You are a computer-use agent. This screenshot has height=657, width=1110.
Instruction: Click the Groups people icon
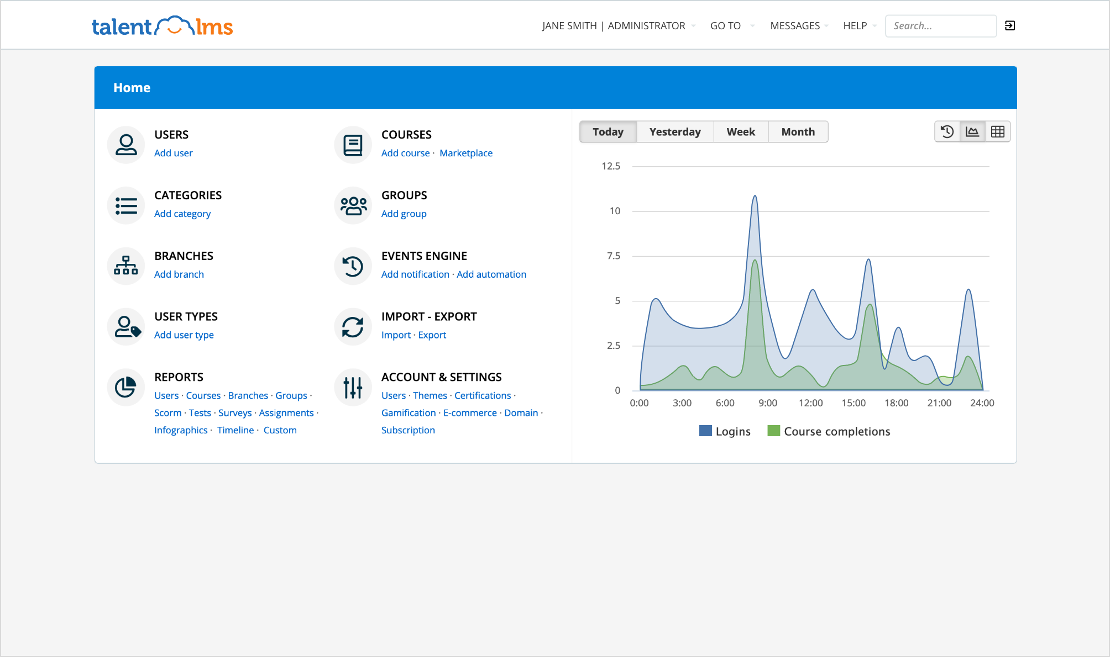[353, 205]
